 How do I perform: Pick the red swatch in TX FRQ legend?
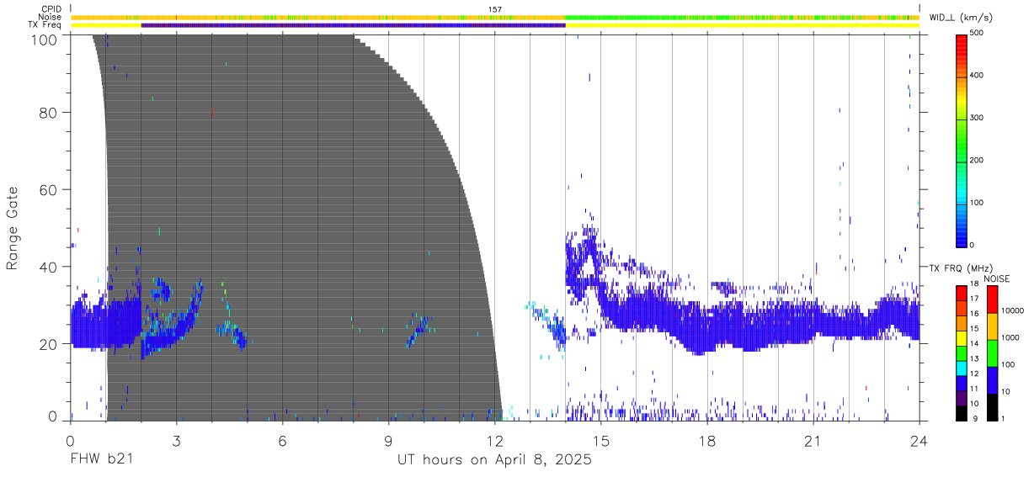pos(962,293)
